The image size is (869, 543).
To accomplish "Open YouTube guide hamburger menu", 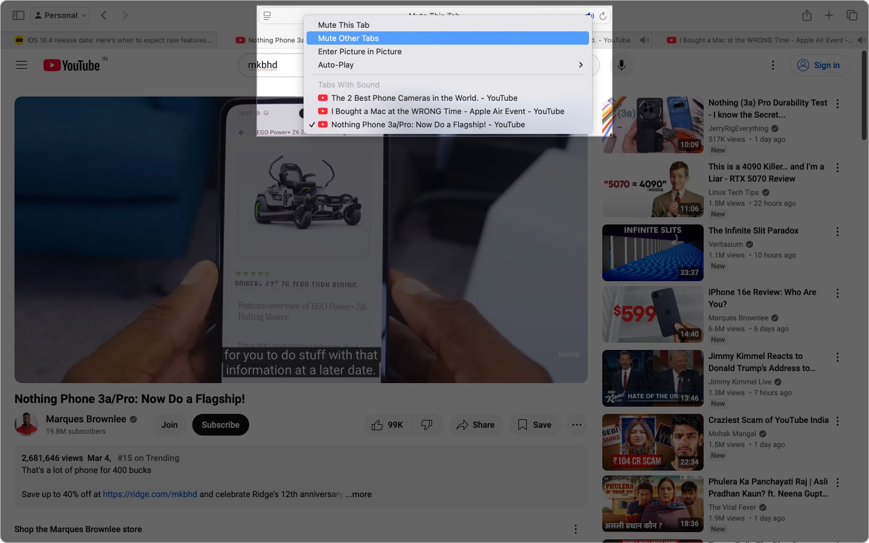I will point(22,65).
